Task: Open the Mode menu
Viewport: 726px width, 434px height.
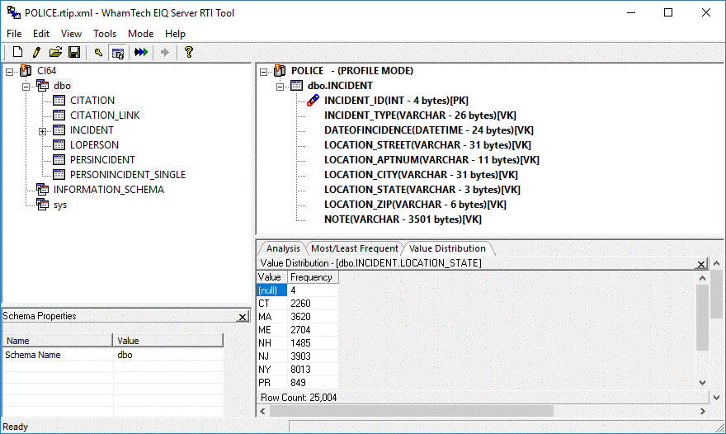Action: [x=140, y=34]
